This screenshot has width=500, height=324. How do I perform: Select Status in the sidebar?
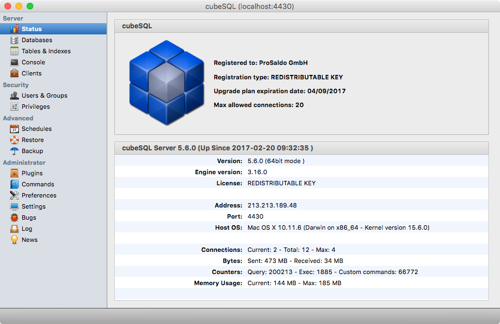click(31, 29)
